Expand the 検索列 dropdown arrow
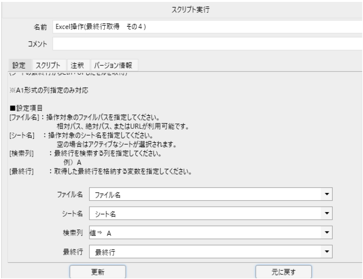 click(x=327, y=233)
